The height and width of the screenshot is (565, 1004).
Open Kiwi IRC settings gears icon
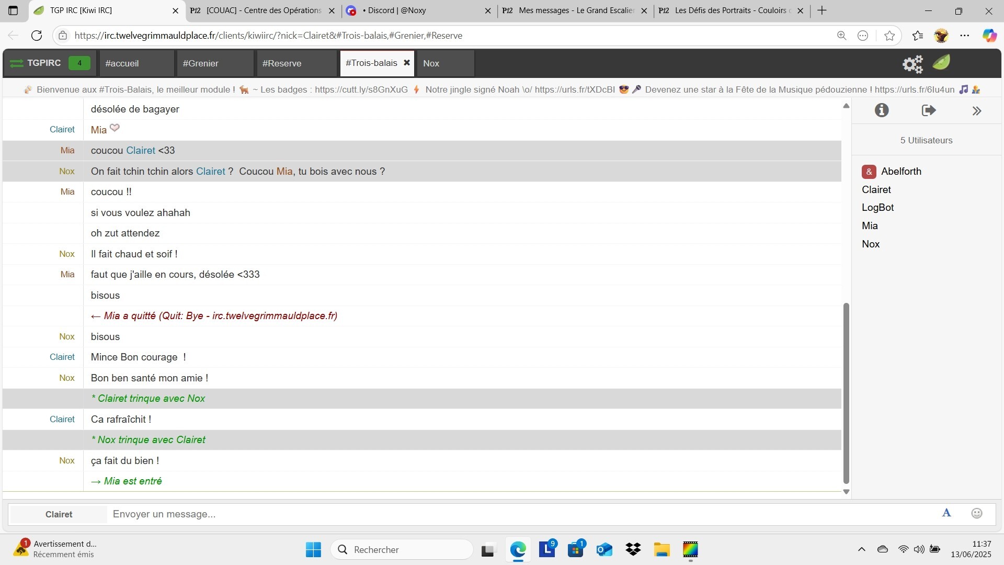[912, 64]
